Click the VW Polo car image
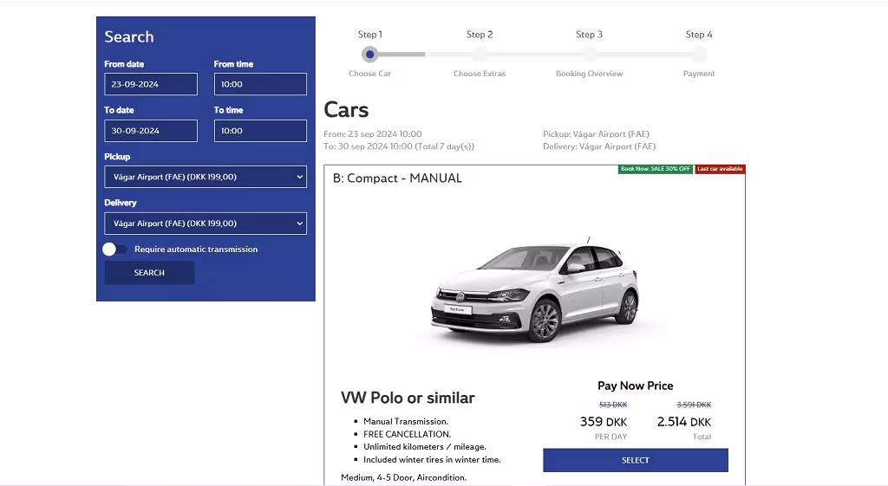The height and width of the screenshot is (486, 888). coord(535,289)
